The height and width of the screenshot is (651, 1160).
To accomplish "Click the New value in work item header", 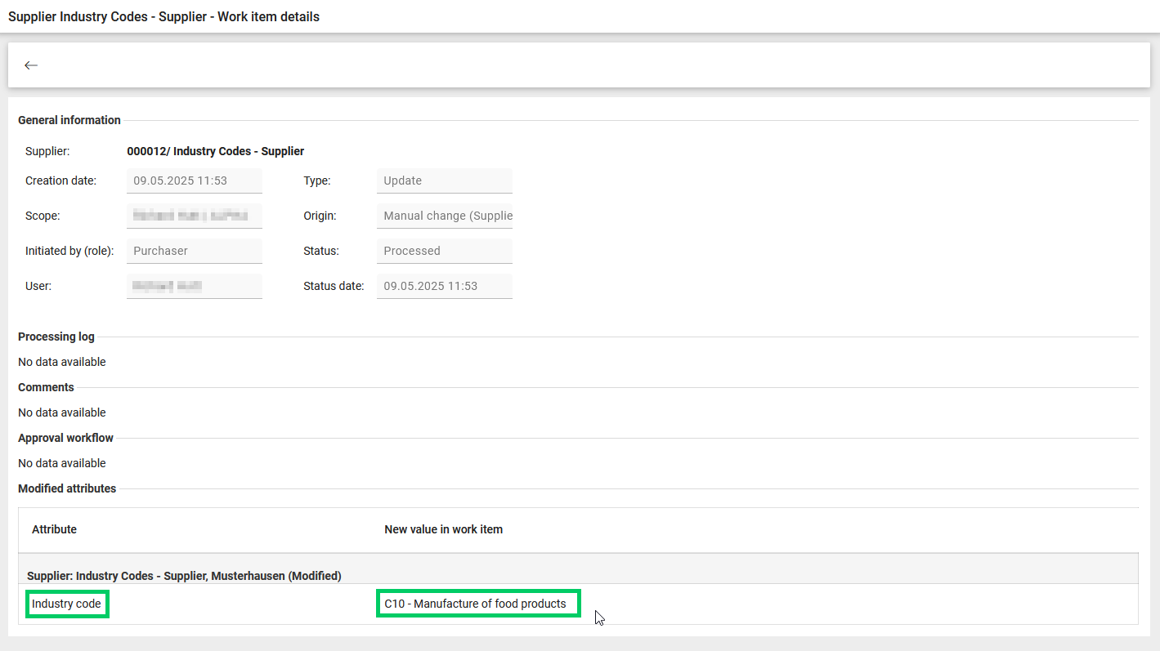I will pos(443,529).
